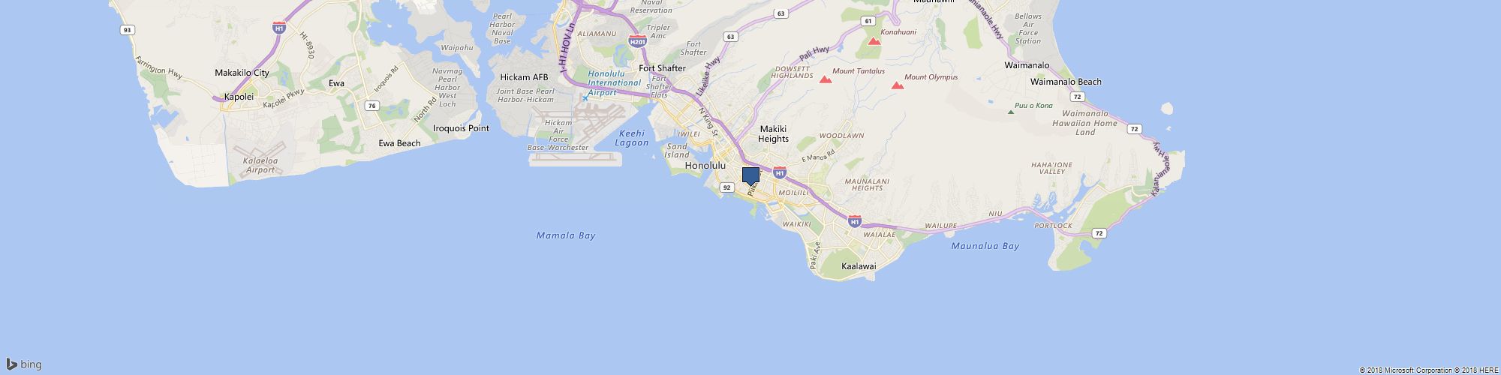Image resolution: width=1501 pixels, height=375 pixels.
Task: Click the Keehi Lagoon label
Action: [631, 138]
